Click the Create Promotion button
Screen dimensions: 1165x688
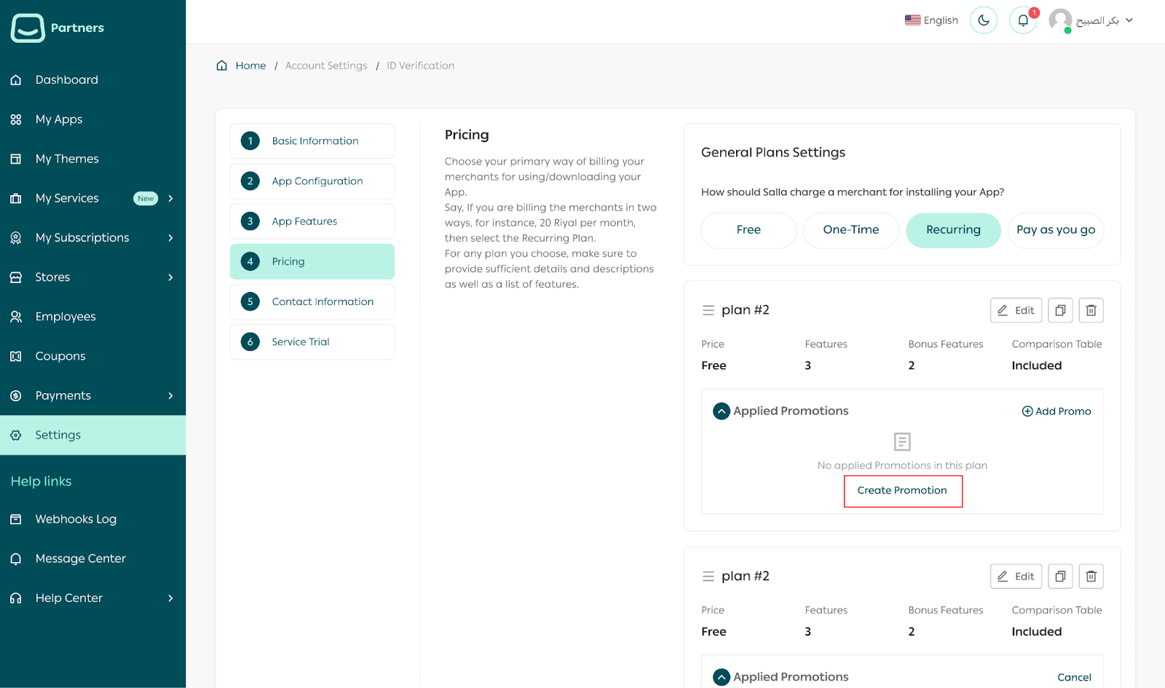(902, 491)
